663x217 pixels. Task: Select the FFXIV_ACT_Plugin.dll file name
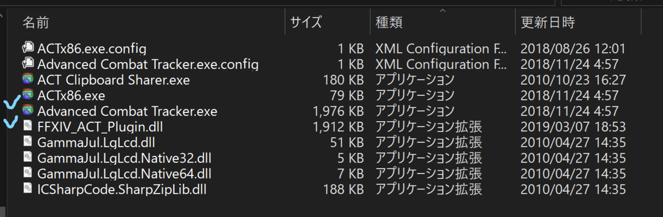pyautogui.click(x=100, y=127)
